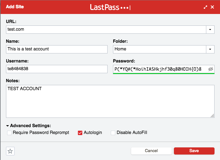Open the URL dropdown arrow
The height and width of the screenshot is (160, 220).
tap(210, 30)
